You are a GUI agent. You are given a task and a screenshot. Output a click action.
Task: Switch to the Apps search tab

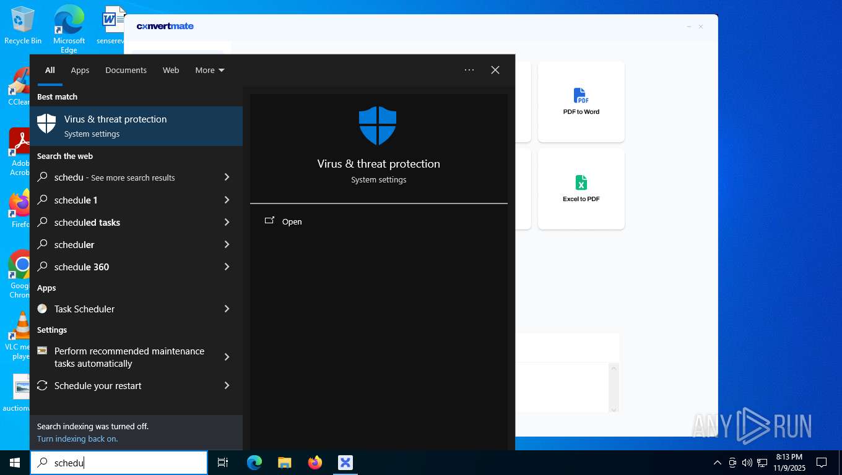tap(80, 70)
